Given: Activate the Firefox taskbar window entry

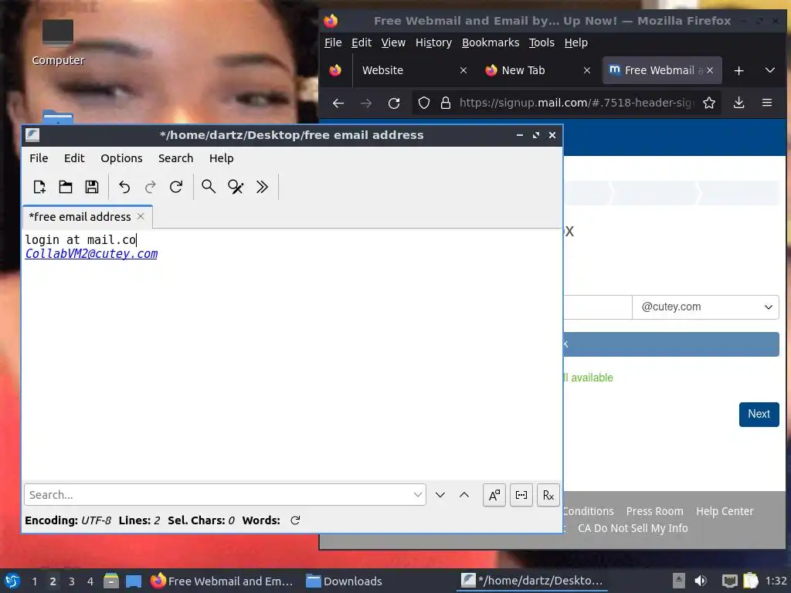Looking at the screenshot, I should tap(222, 581).
